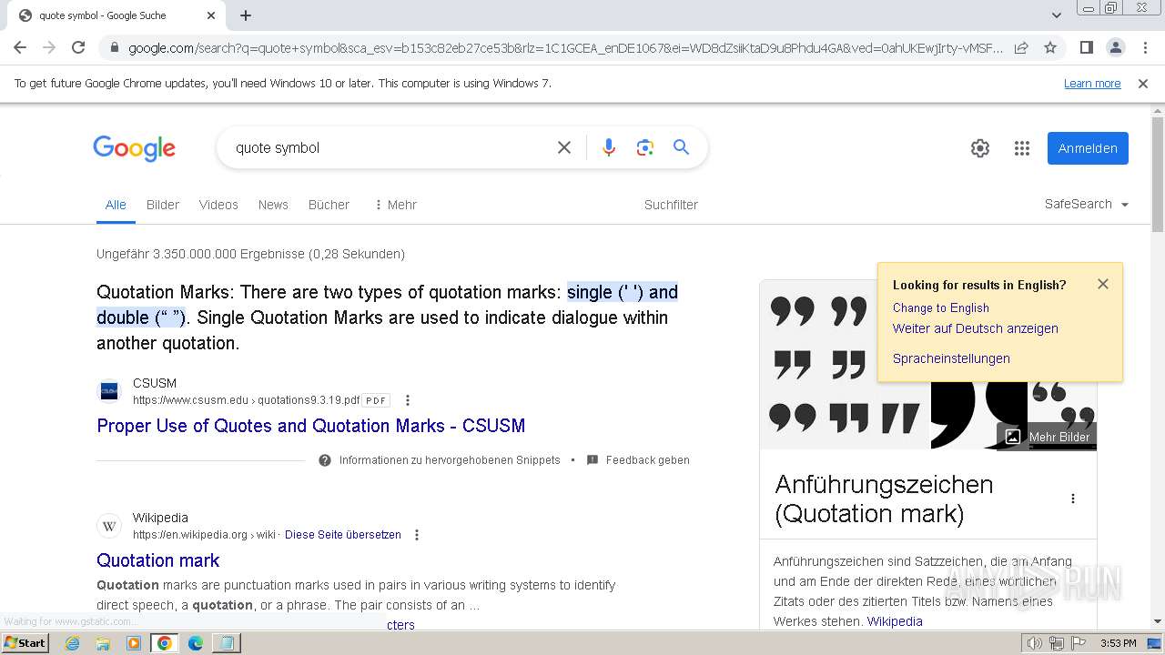The width and height of the screenshot is (1165, 655).
Task: Click Informationen zu hervorgehobenen Snippets
Action: [x=450, y=460]
